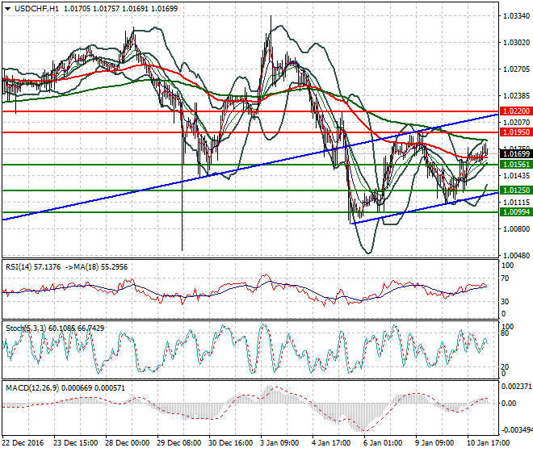Click the dropdown triangle beside USDCHF,H1
Image resolution: width=533 pixels, height=452 pixels.
click(7, 9)
